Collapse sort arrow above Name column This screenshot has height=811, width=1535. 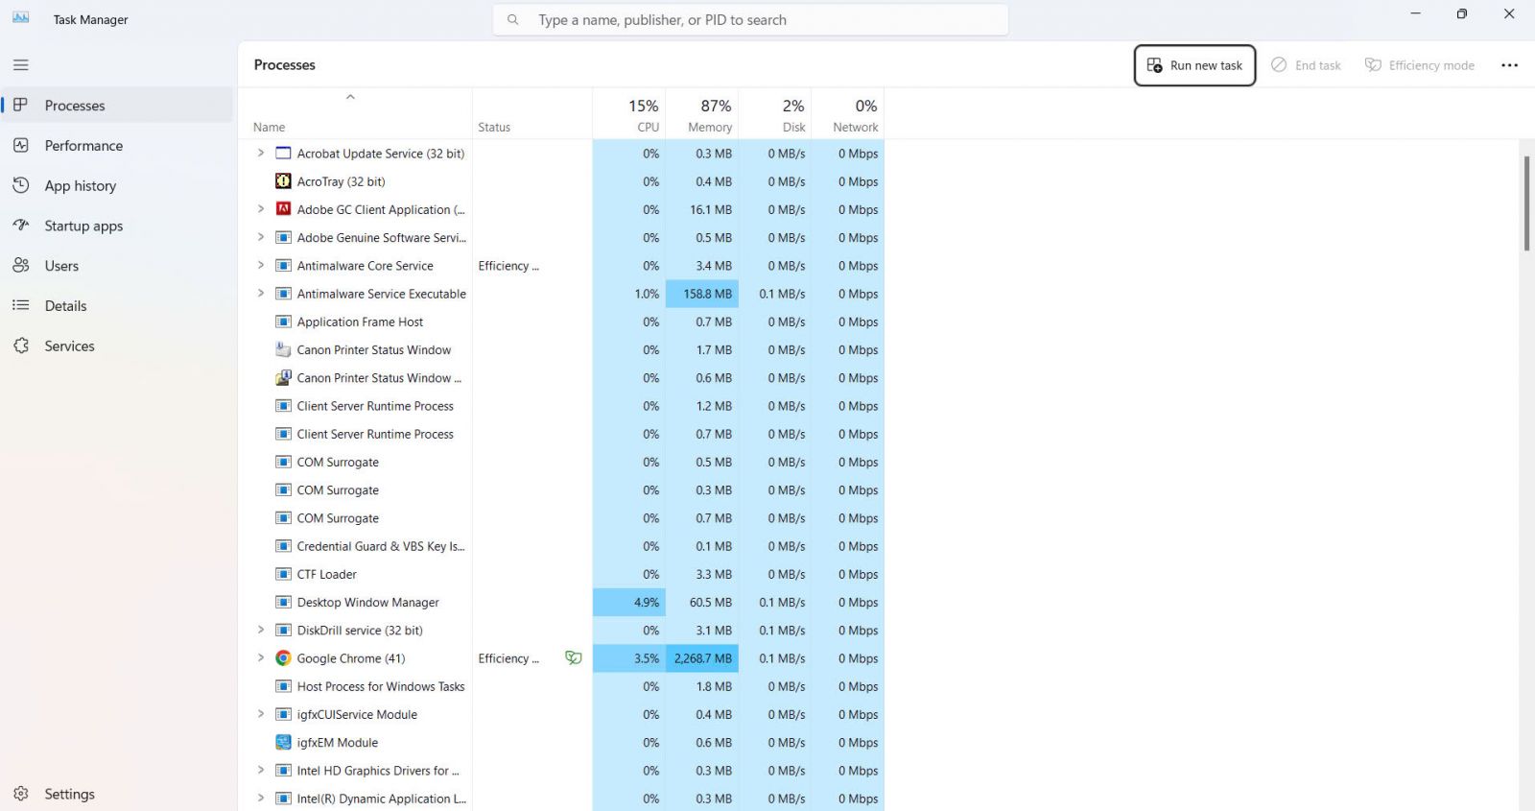350,97
